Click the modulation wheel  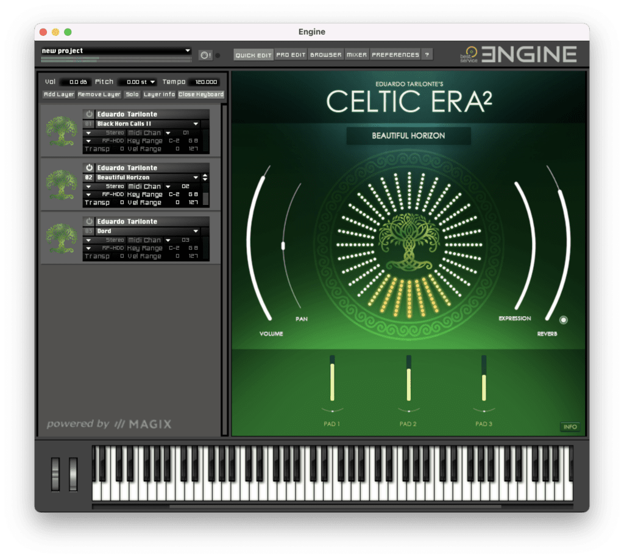[73, 474]
